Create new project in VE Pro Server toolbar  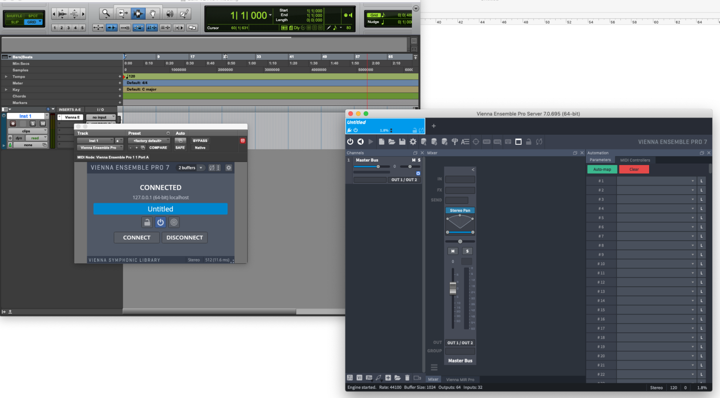pos(381,141)
